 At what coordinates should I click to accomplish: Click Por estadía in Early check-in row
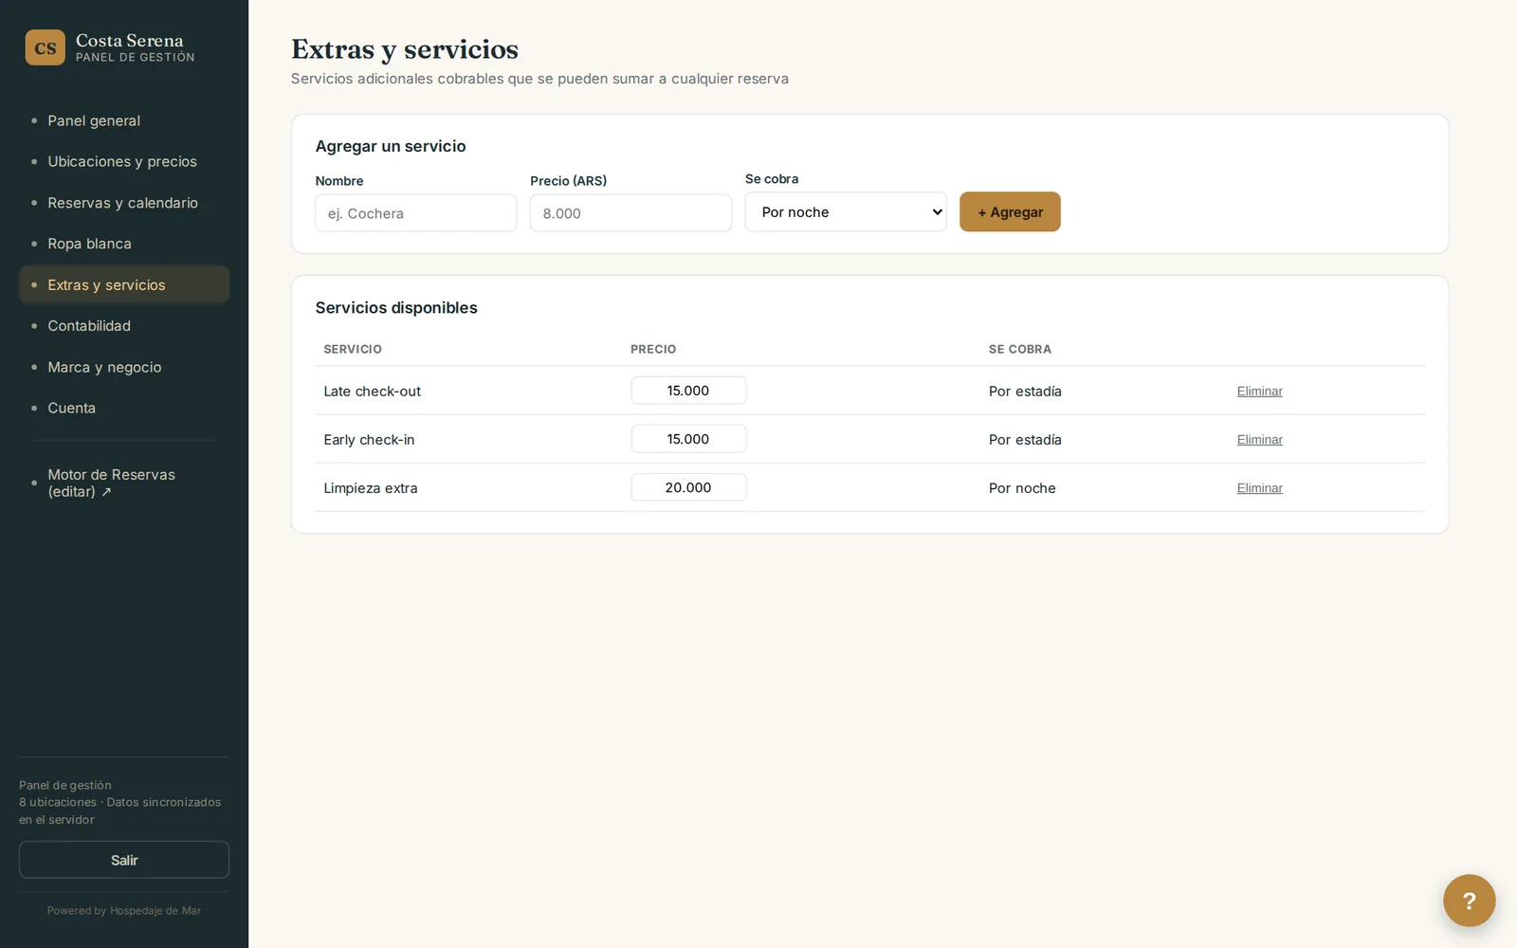click(x=1025, y=440)
